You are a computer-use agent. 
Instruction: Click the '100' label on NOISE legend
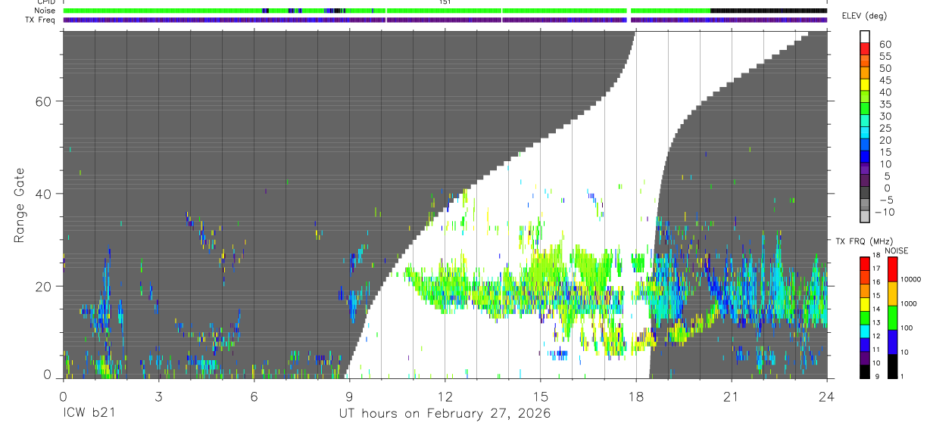click(907, 328)
